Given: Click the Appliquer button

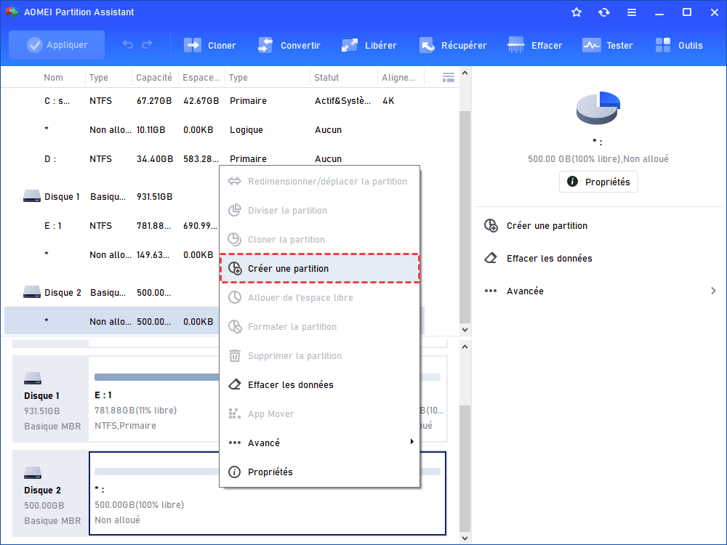Looking at the screenshot, I should pos(57,45).
